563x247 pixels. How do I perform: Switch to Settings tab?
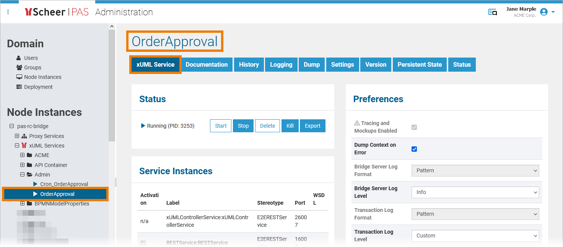point(342,65)
